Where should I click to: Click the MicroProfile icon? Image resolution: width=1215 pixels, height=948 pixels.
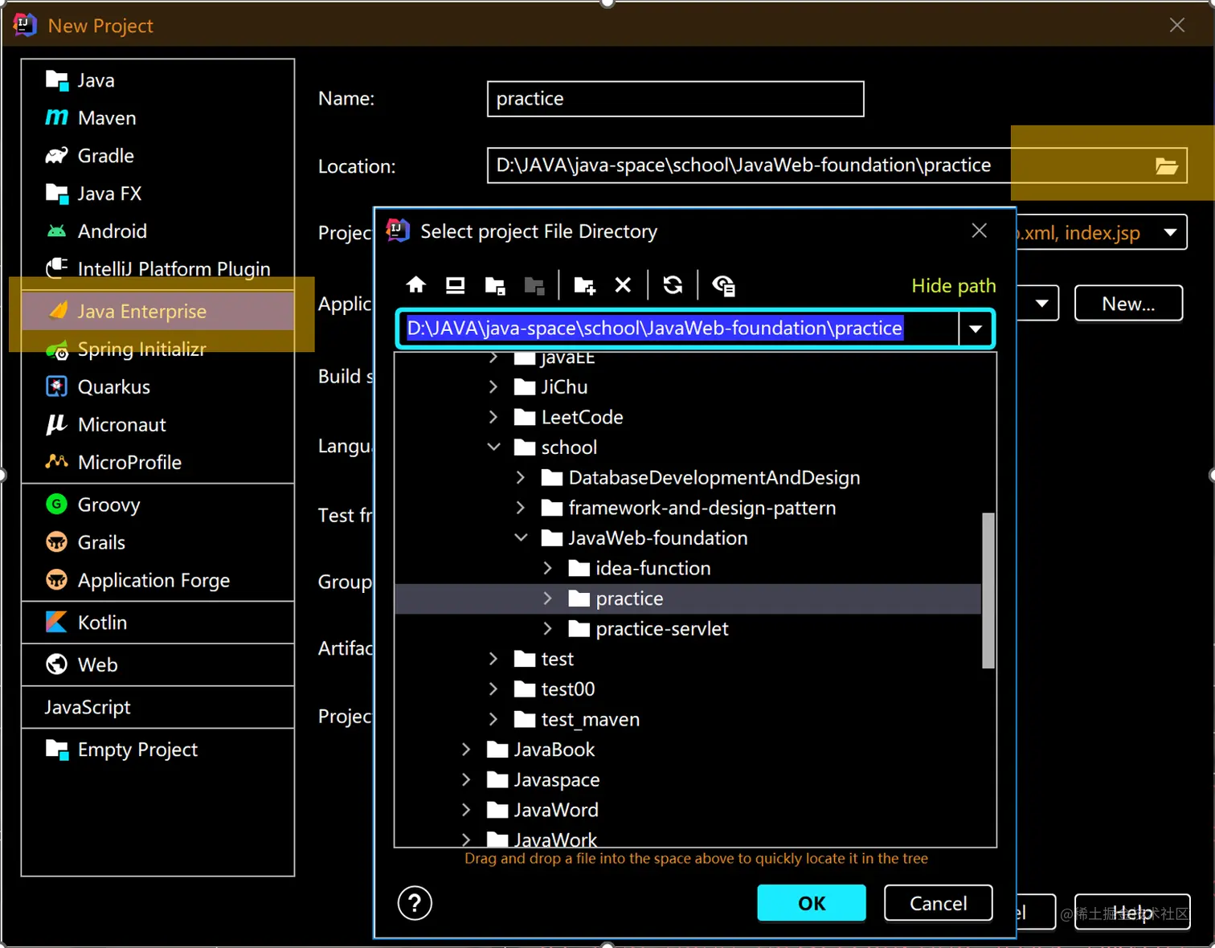coord(56,462)
